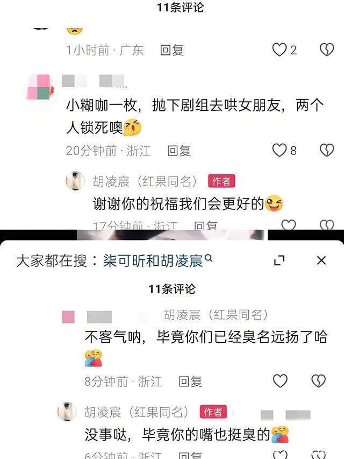Search 柒可昕和胡凌宸 trending suggestion
Image resolution: width=344 pixels, height=459 pixels.
(153, 260)
